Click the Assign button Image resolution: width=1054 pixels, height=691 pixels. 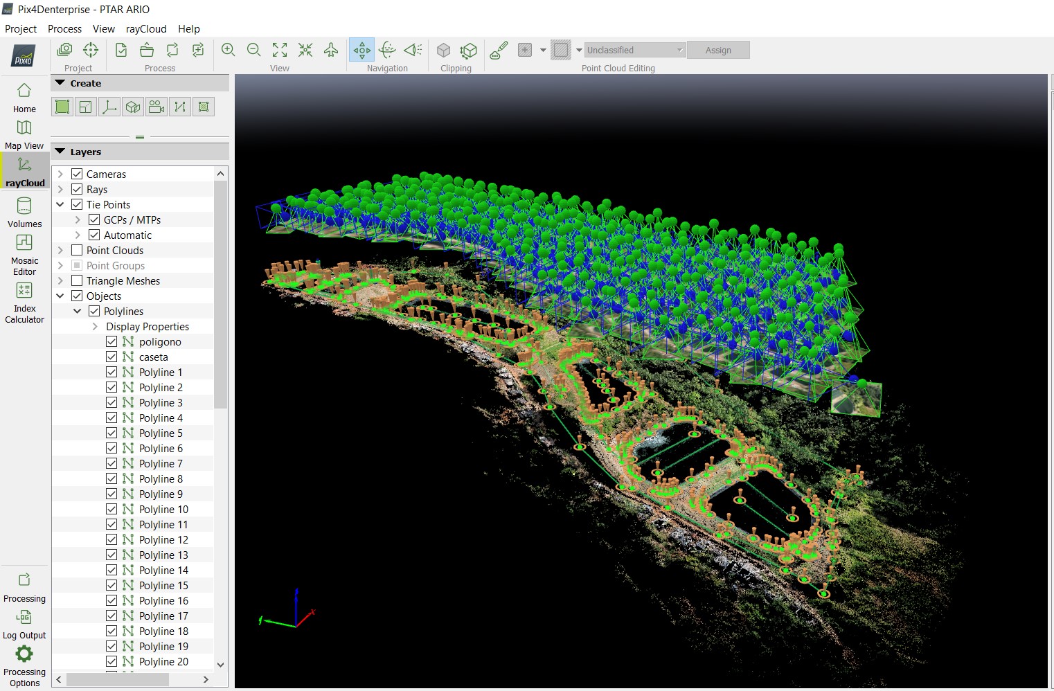pos(718,50)
